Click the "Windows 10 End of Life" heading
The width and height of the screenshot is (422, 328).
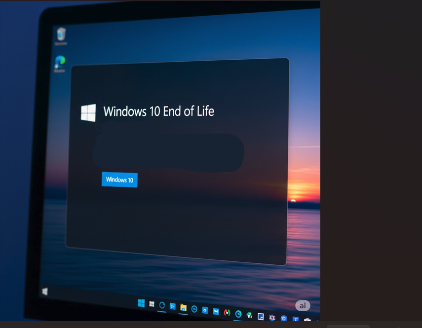point(158,111)
